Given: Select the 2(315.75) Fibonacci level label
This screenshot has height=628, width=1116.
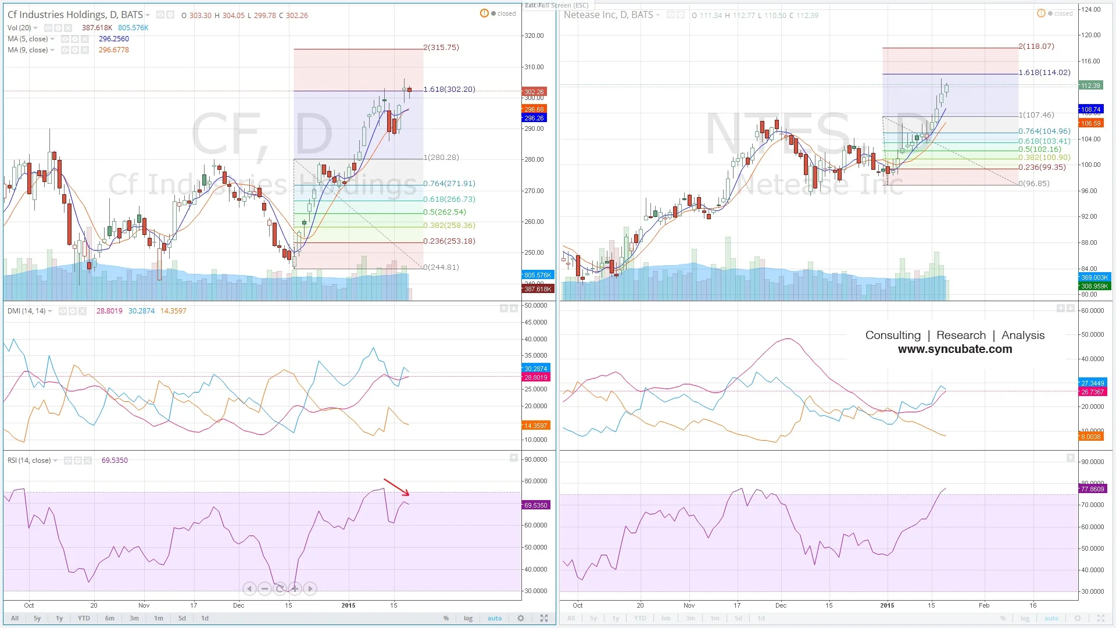Looking at the screenshot, I should (441, 47).
